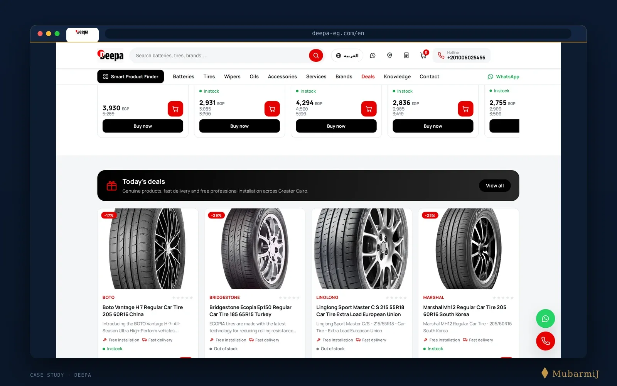Click the floating red phone call button

(x=545, y=341)
